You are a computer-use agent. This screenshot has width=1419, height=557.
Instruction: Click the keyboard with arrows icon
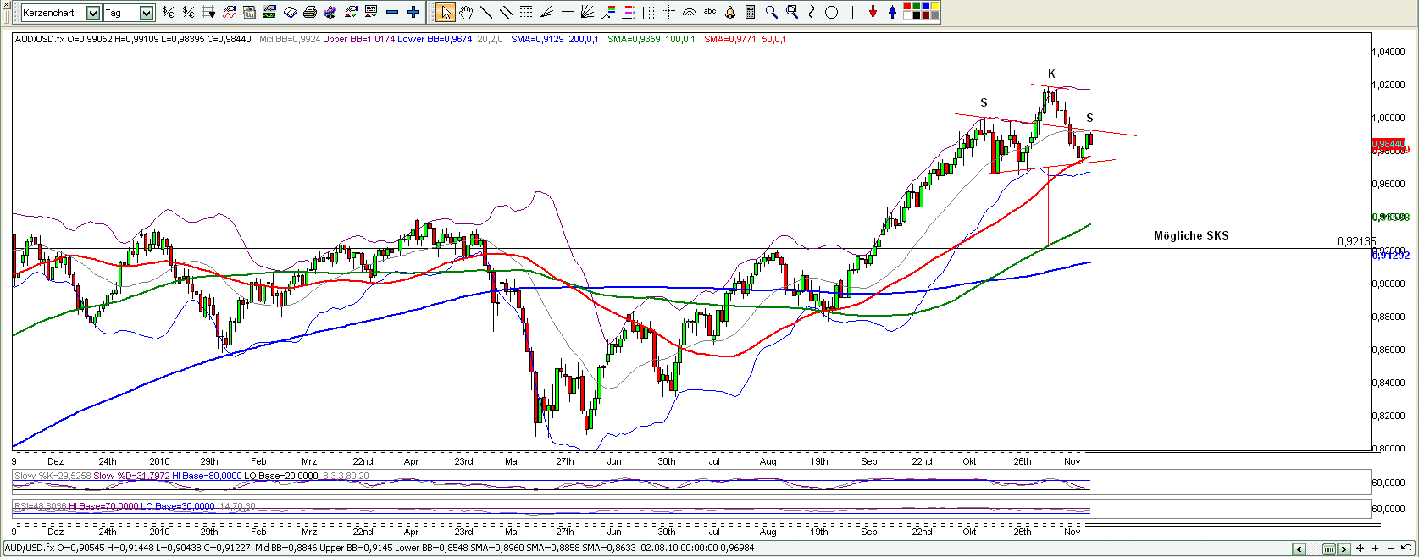tap(370, 12)
